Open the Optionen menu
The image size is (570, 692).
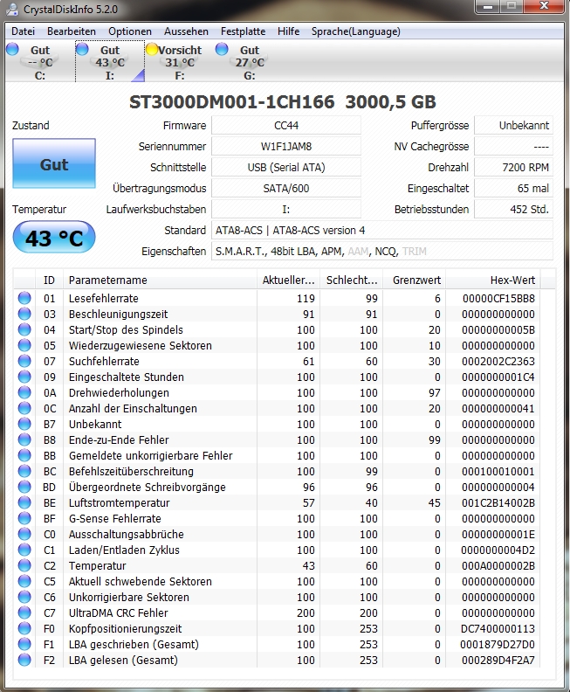130,31
